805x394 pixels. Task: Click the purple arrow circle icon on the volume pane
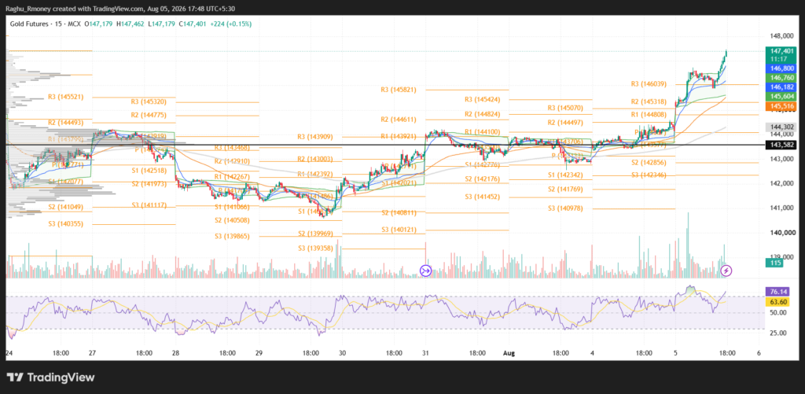(x=425, y=271)
